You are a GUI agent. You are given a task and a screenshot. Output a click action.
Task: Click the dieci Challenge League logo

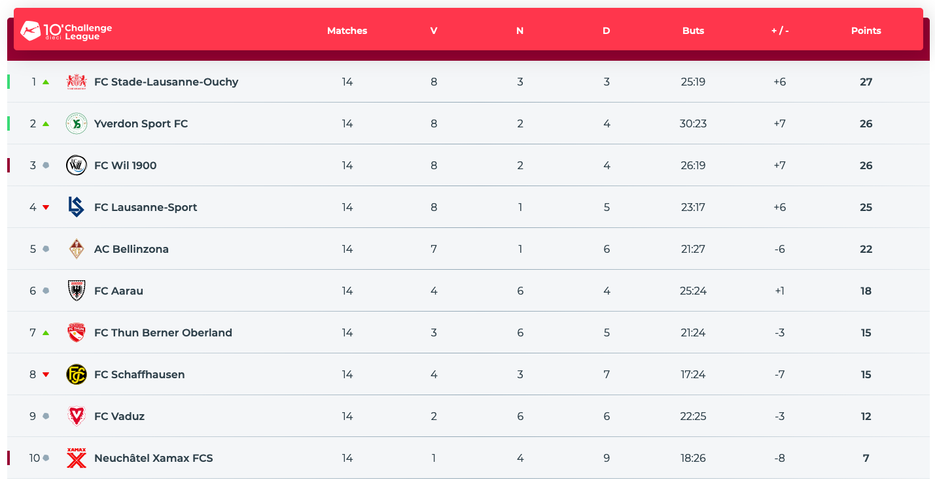click(x=67, y=31)
